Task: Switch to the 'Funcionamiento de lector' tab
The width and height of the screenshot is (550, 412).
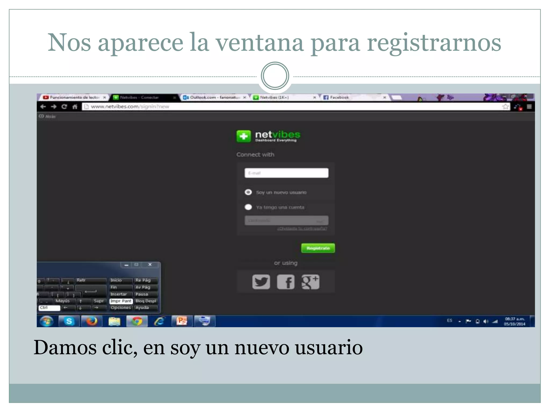Action: click(75, 97)
